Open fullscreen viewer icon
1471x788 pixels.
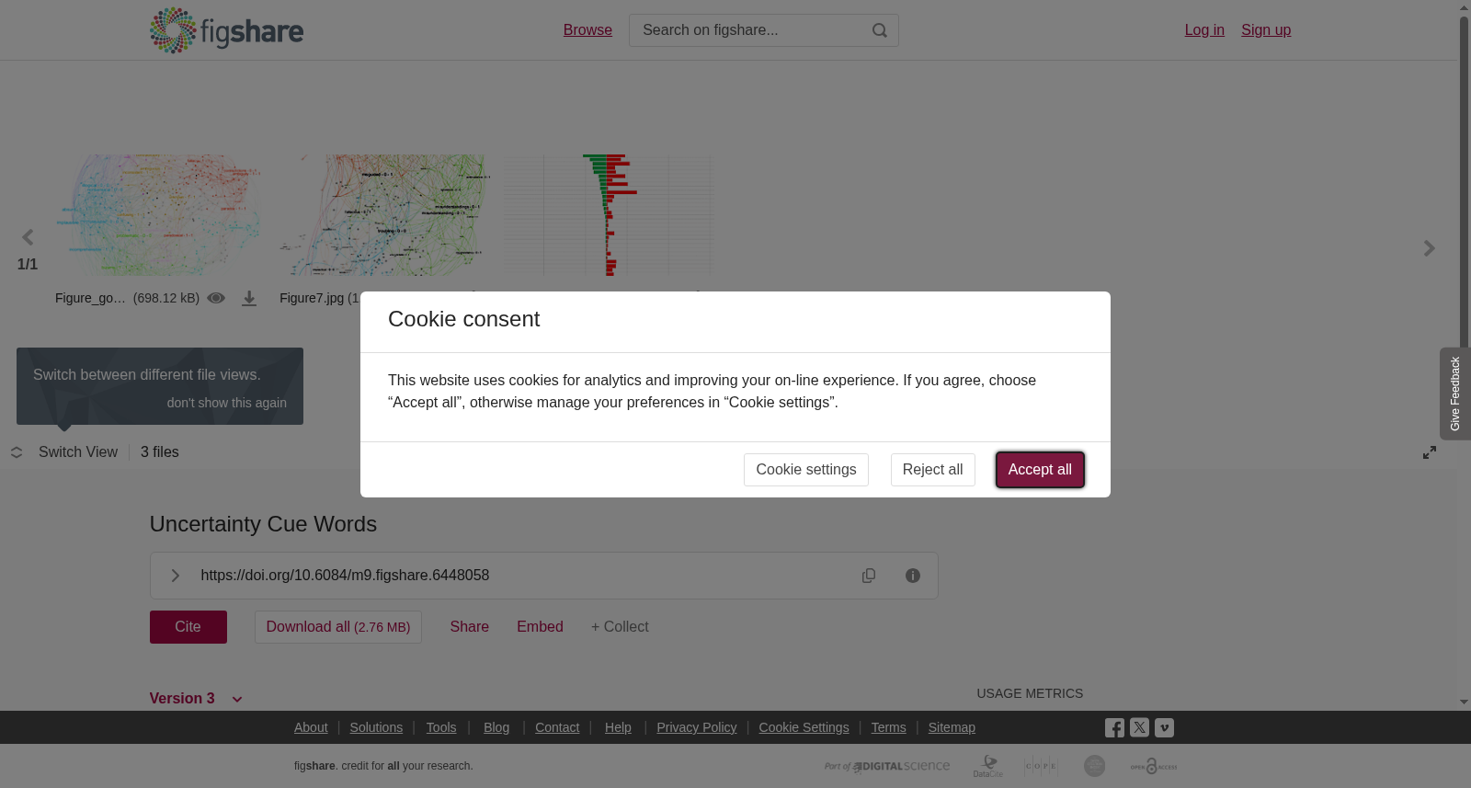(x=1430, y=452)
